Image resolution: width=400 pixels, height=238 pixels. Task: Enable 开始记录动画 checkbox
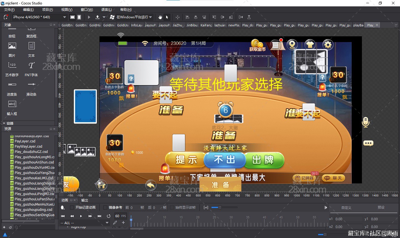click(x=72, y=208)
